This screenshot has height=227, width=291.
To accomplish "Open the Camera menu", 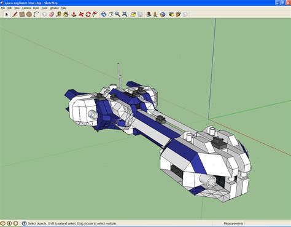I will click(x=26, y=8).
